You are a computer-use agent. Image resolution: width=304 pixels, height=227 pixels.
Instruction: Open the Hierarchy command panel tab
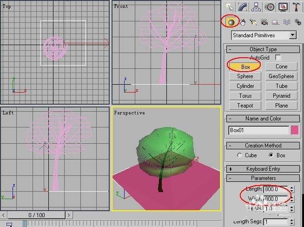pyautogui.click(x=256, y=7)
